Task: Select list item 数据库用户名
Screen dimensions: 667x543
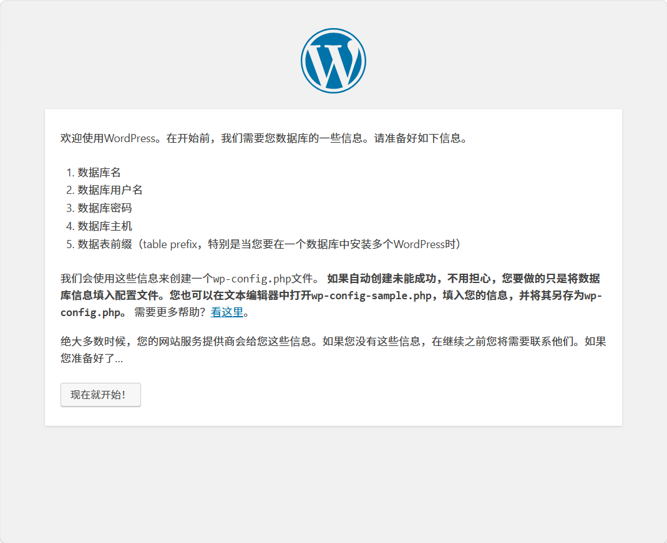Action: point(110,190)
